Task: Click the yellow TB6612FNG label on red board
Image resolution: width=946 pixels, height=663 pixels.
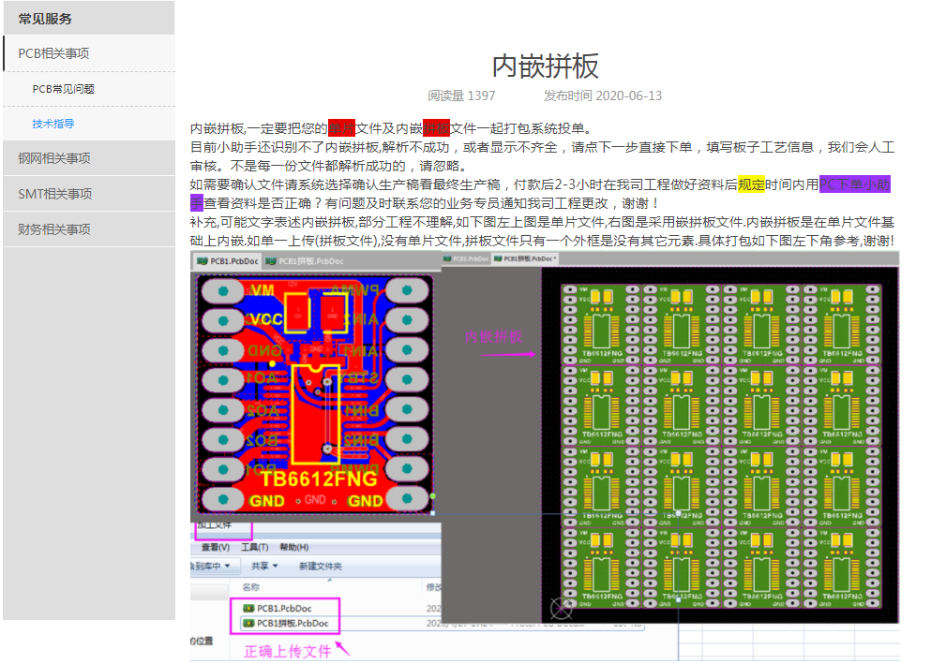Action: pyautogui.click(x=318, y=479)
